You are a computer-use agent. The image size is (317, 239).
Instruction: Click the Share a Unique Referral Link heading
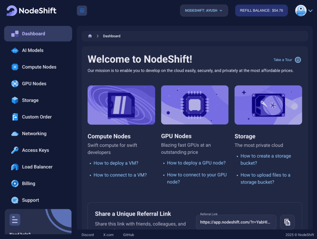pyautogui.click(x=133, y=214)
